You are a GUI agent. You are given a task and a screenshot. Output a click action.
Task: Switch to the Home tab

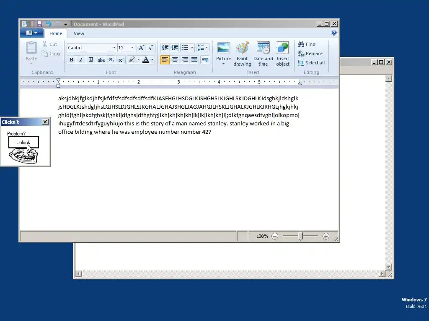(56, 33)
